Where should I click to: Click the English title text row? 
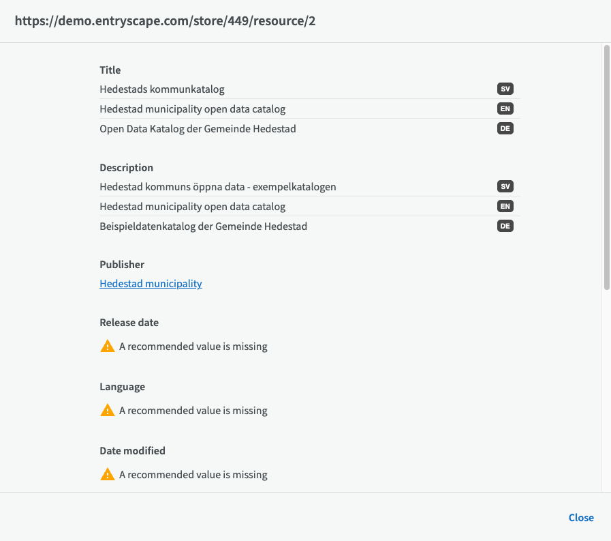192,109
